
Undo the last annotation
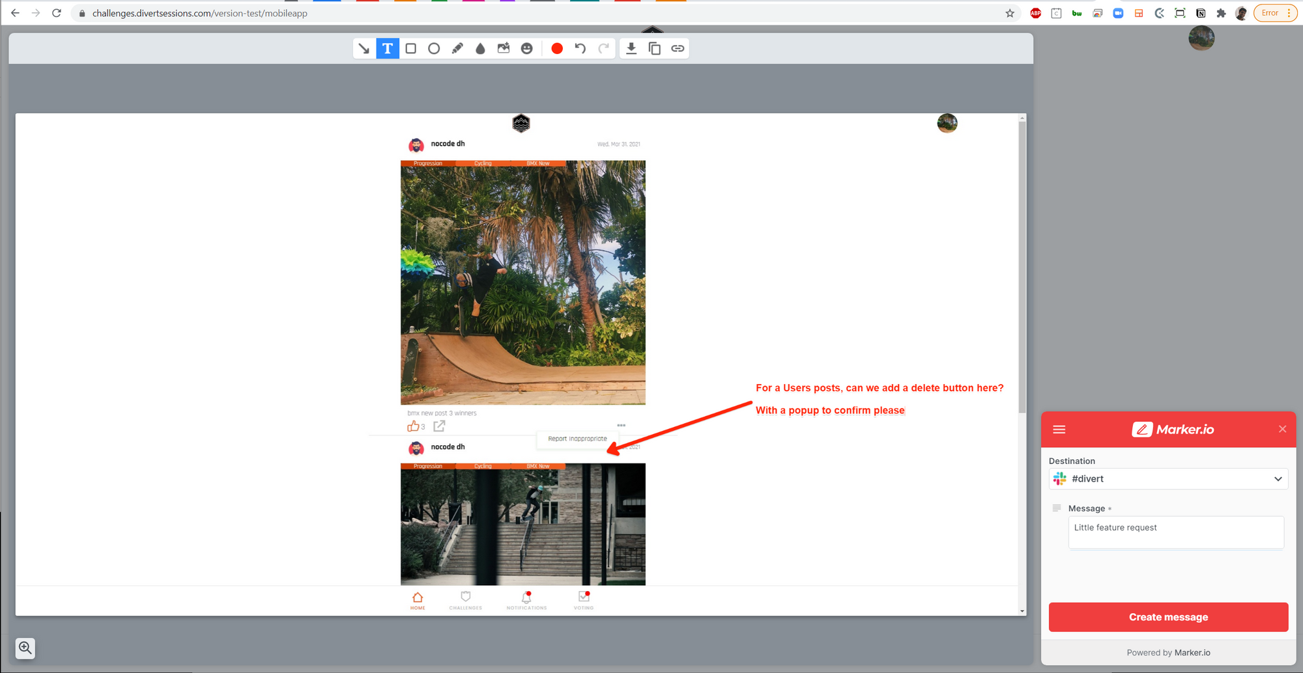point(580,49)
